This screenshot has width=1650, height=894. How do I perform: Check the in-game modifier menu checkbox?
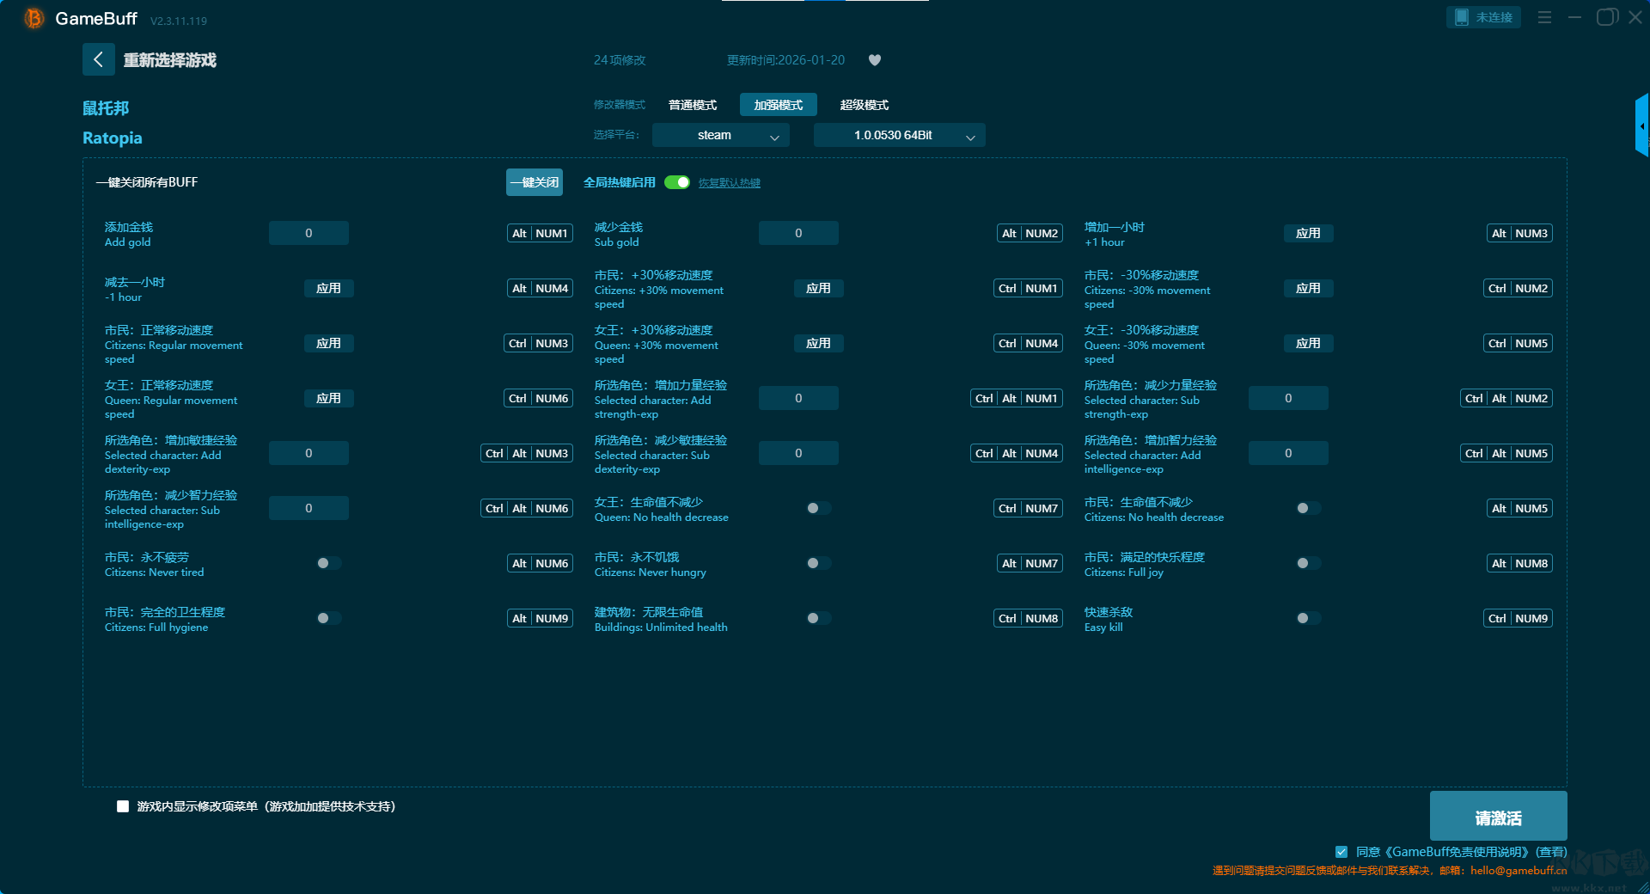click(x=123, y=806)
